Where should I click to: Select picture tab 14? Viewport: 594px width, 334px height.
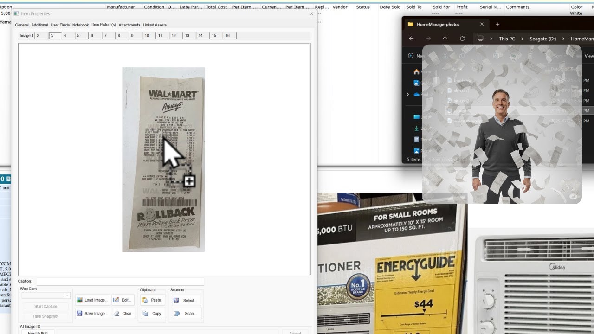(203, 36)
